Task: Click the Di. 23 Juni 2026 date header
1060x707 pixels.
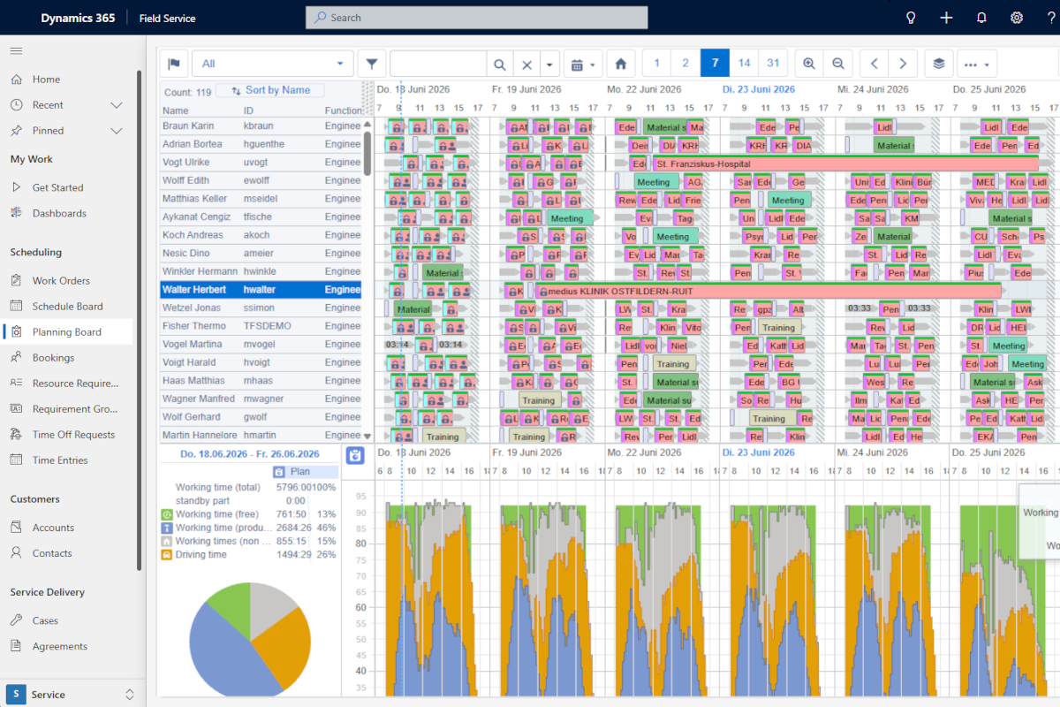Action: click(x=758, y=89)
